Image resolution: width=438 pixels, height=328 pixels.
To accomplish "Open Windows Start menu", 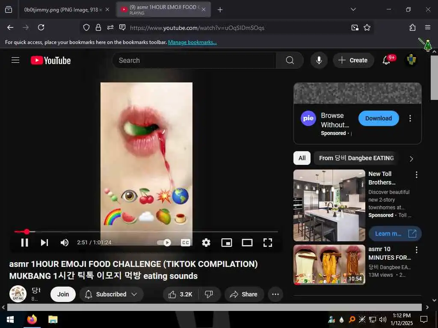I will [x=10, y=319].
